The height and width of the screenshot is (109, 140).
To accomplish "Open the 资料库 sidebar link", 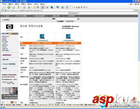I will pos(5,69).
